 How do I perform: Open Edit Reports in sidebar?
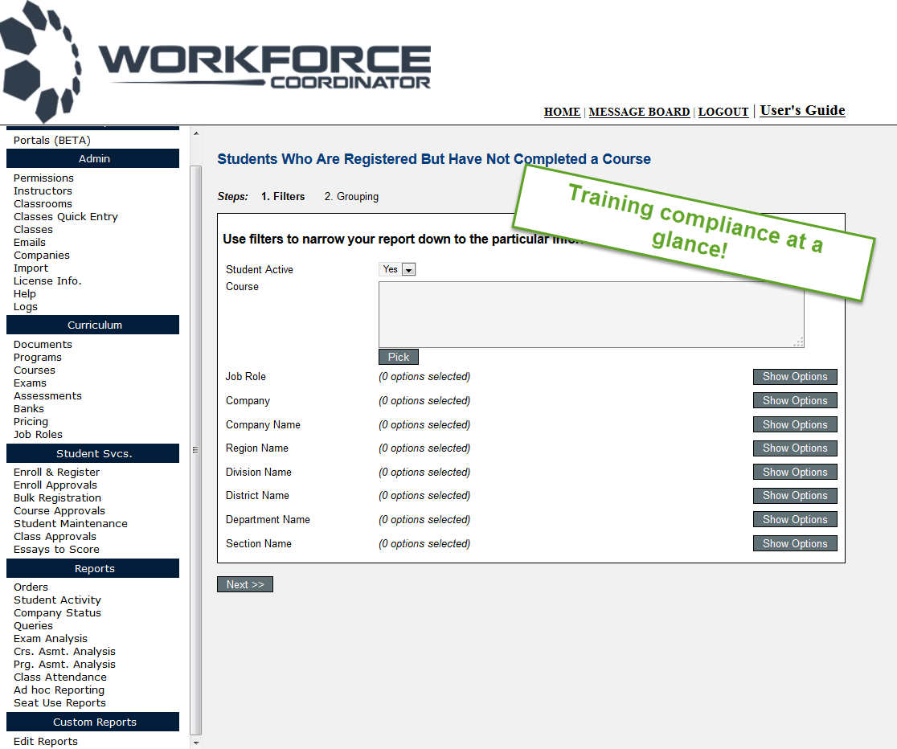coord(46,741)
